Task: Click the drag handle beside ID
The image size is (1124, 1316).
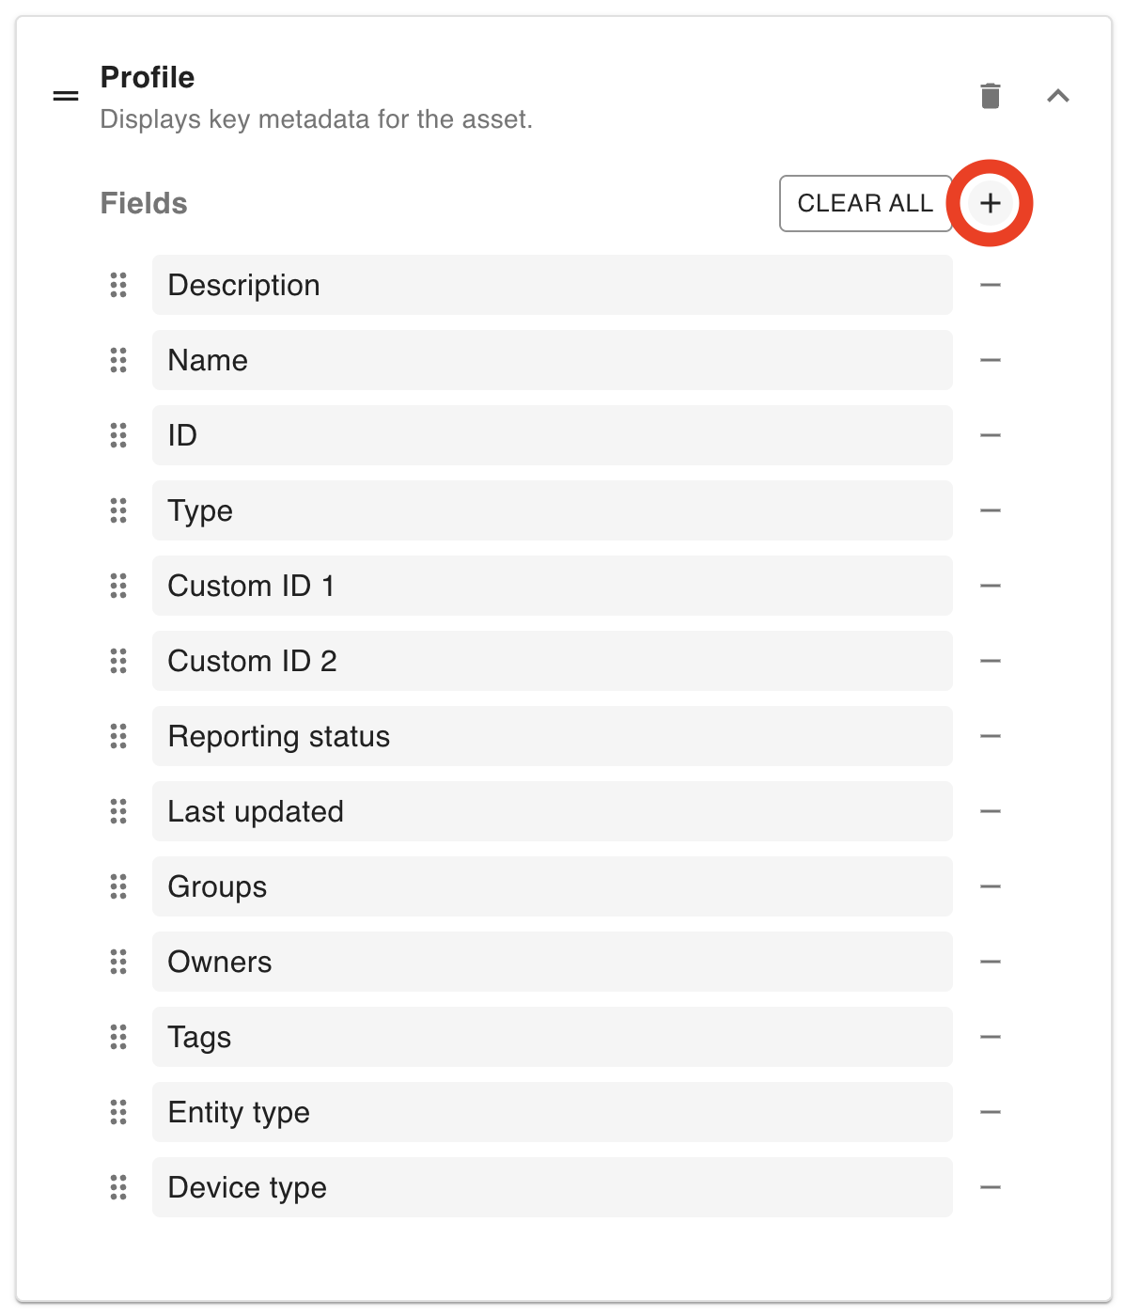Action: pyautogui.click(x=118, y=435)
